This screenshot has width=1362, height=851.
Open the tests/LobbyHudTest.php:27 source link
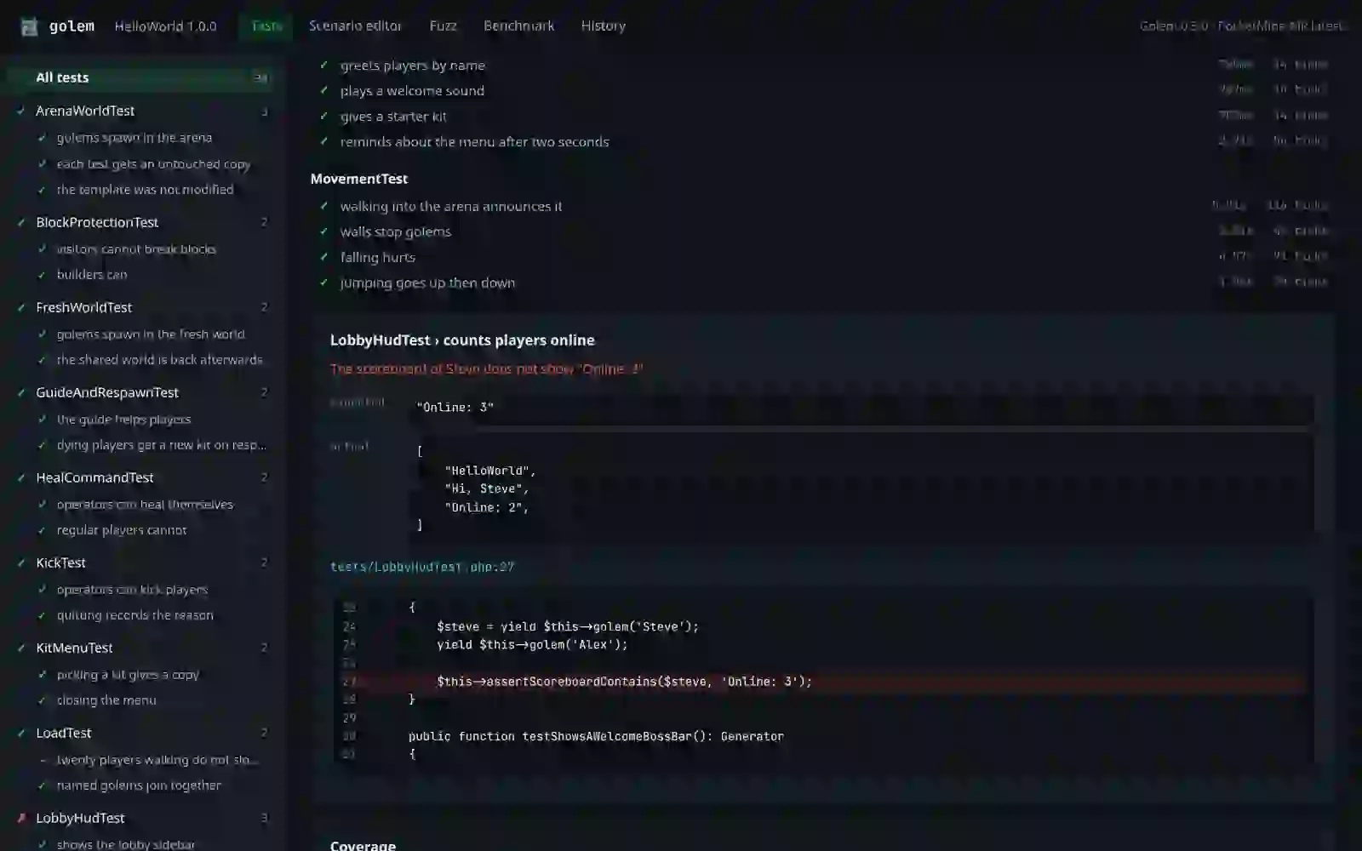coord(422,567)
